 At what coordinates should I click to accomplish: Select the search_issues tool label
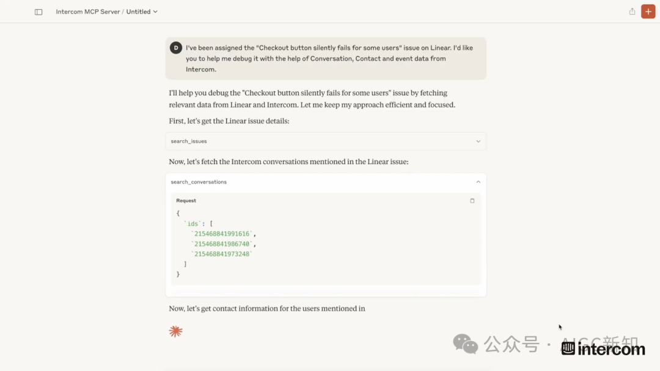coord(189,141)
